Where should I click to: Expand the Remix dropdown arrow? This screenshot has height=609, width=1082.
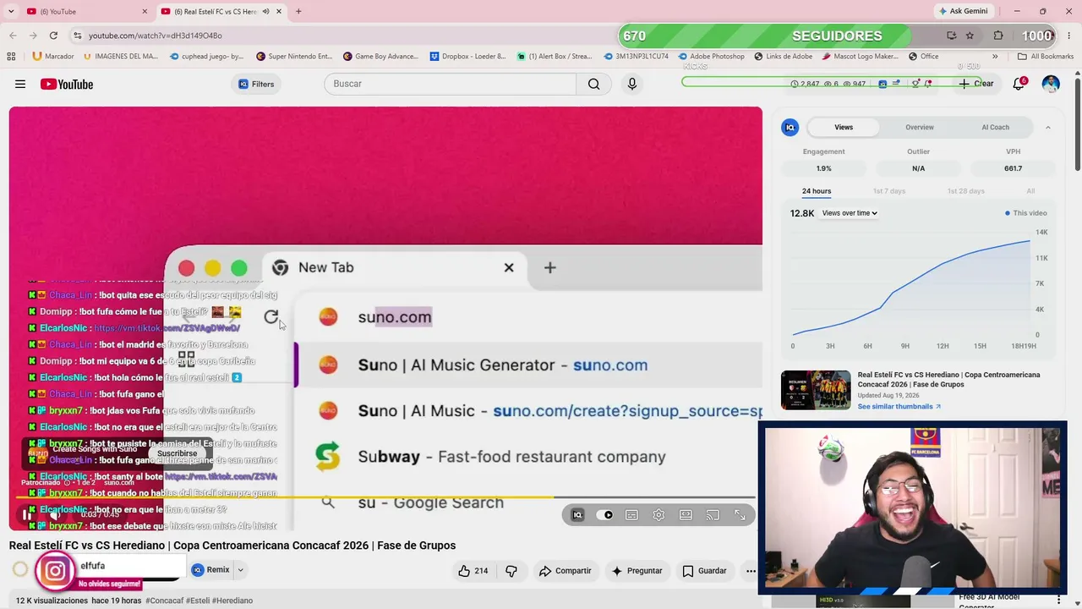point(240,570)
